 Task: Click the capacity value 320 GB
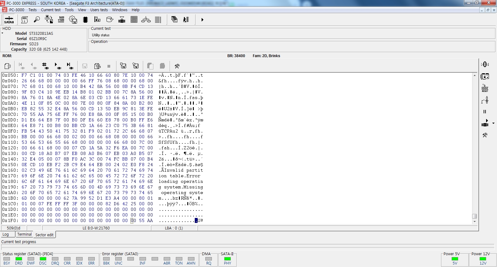[48, 49]
